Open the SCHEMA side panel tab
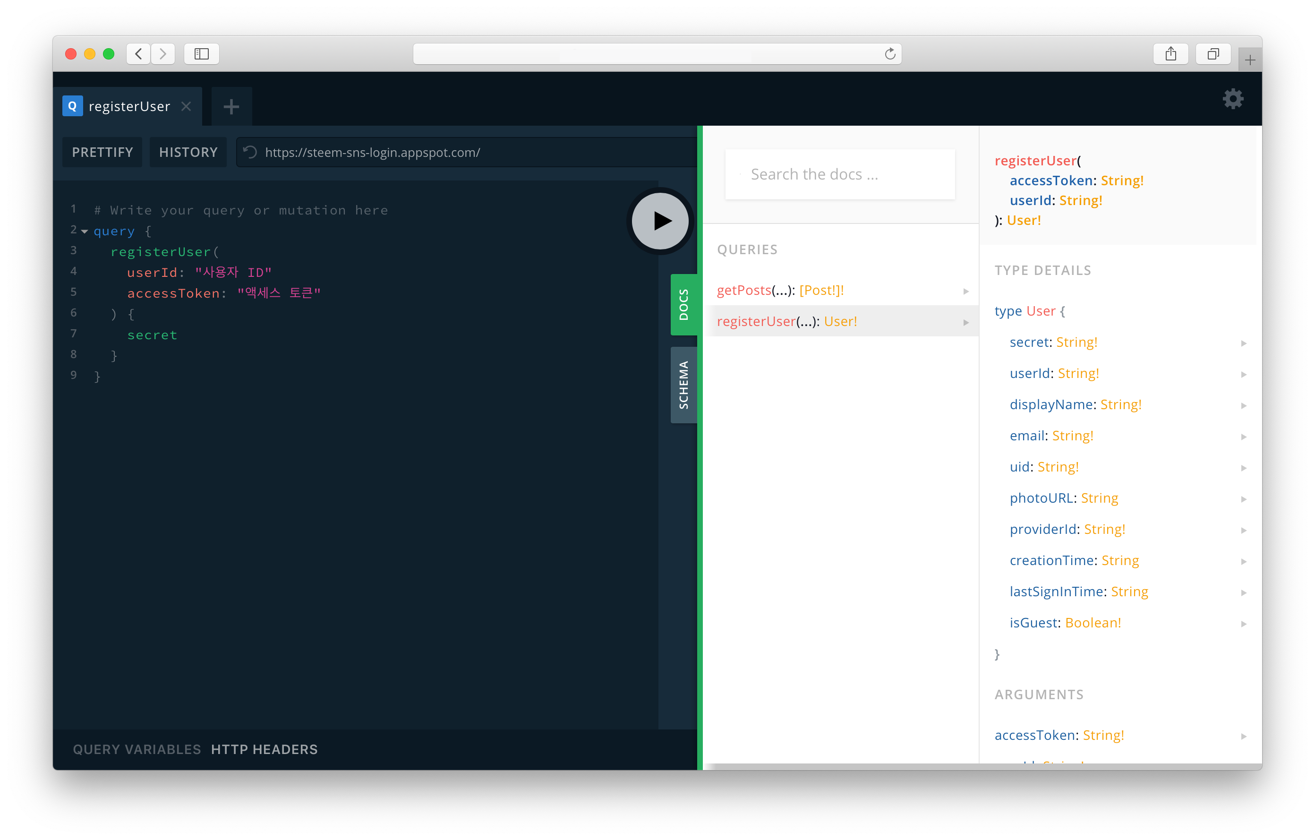The height and width of the screenshot is (840, 1315). point(683,385)
